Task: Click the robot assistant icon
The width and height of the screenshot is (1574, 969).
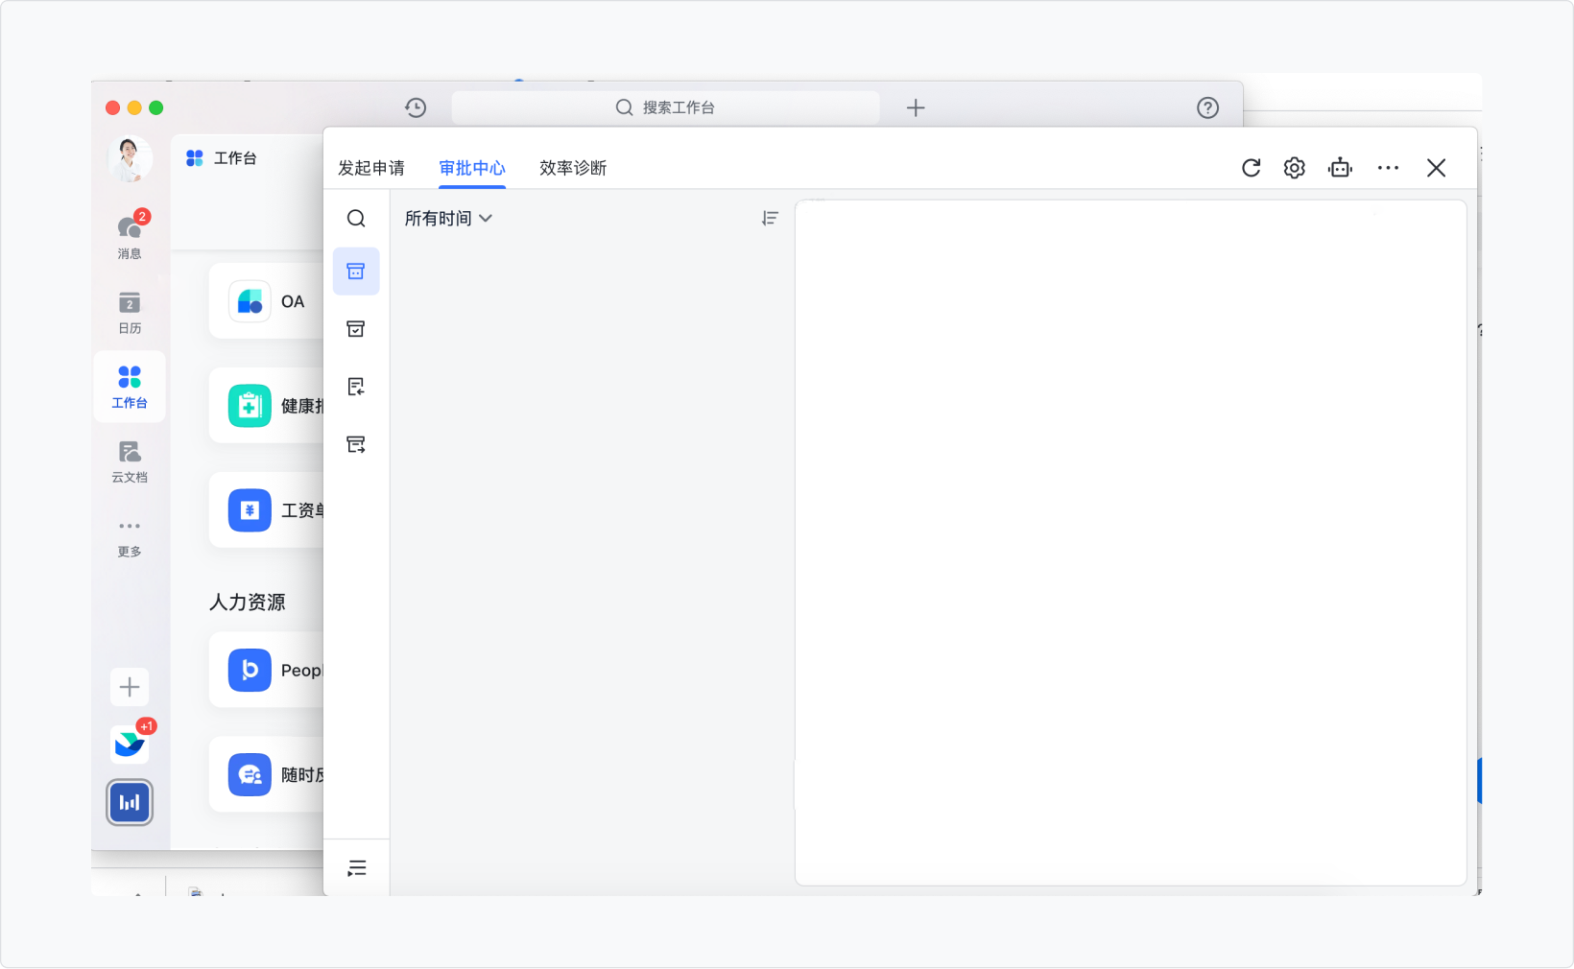Action: click(x=1340, y=168)
